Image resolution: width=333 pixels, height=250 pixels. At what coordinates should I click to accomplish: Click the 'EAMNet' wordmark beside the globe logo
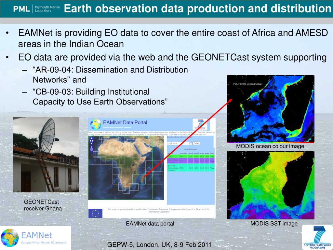coord(37,235)
